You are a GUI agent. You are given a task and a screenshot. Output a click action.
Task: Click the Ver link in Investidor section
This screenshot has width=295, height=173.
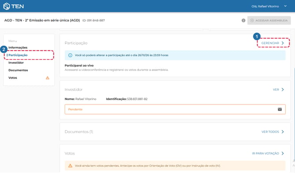(276, 90)
